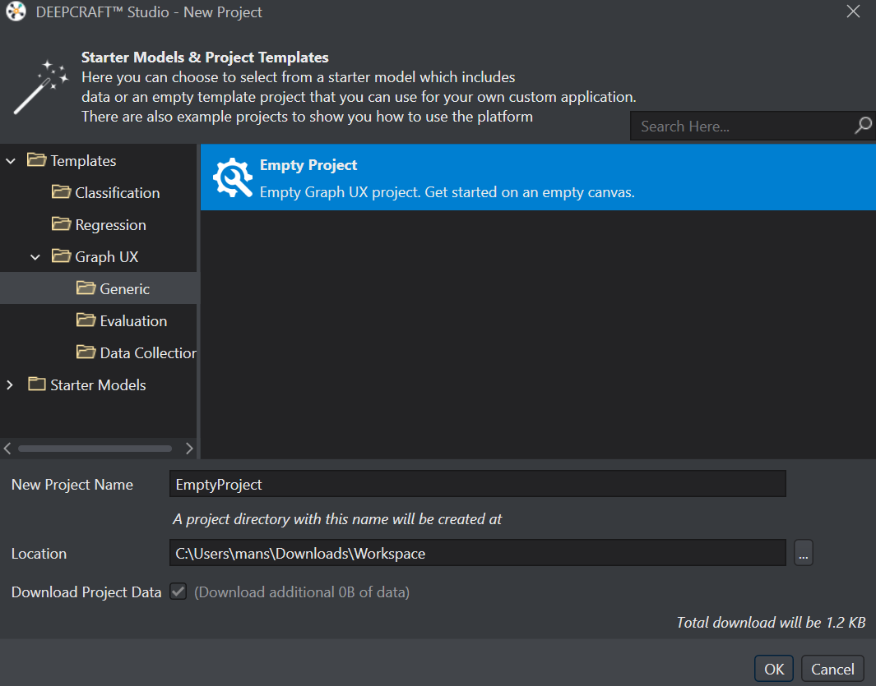The height and width of the screenshot is (686, 876).
Task: Select the Classification template category
Action: tap(118, 192)
